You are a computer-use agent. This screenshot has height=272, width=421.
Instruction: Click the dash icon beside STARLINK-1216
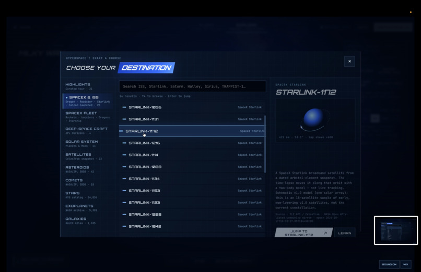(x=124, y=143)
